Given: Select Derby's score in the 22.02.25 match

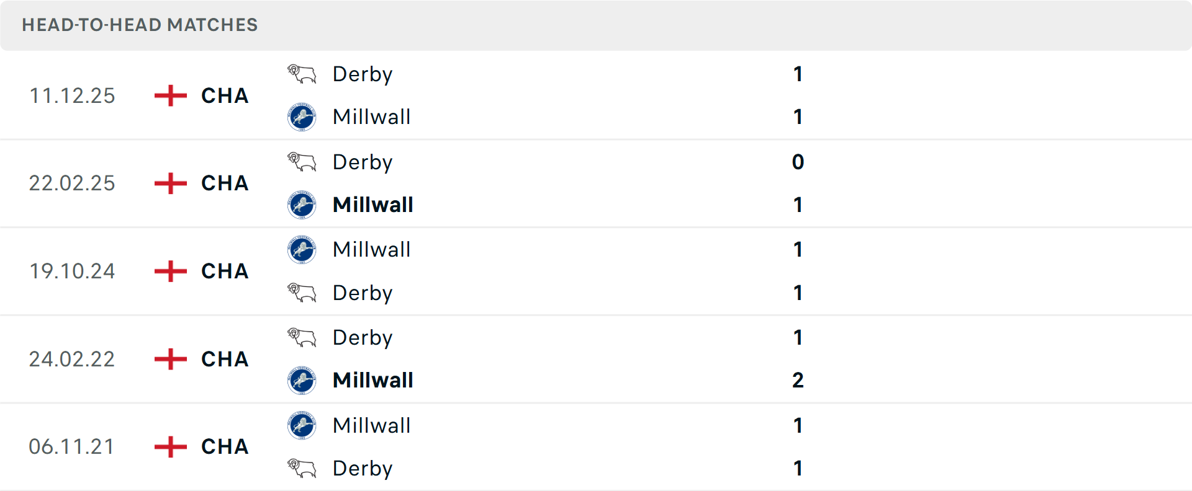Looking at the screenshot, I should pos(798,162).
